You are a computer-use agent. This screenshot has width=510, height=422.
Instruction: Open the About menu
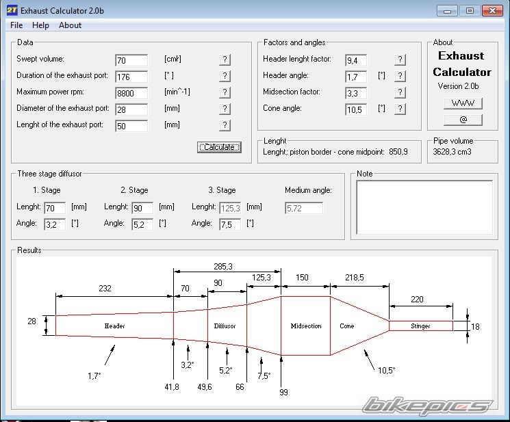pyautogui.click(x=70, y=25)
